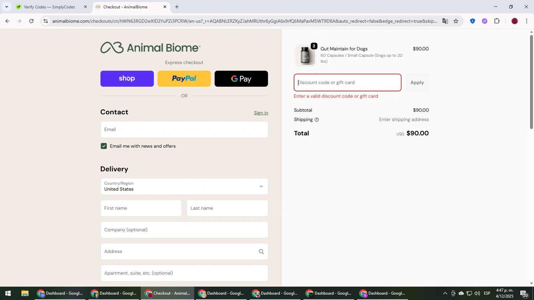Screen dimensions: 534x300
Task: Click the Company (optional) field
Action: click(x=184, y=230)
